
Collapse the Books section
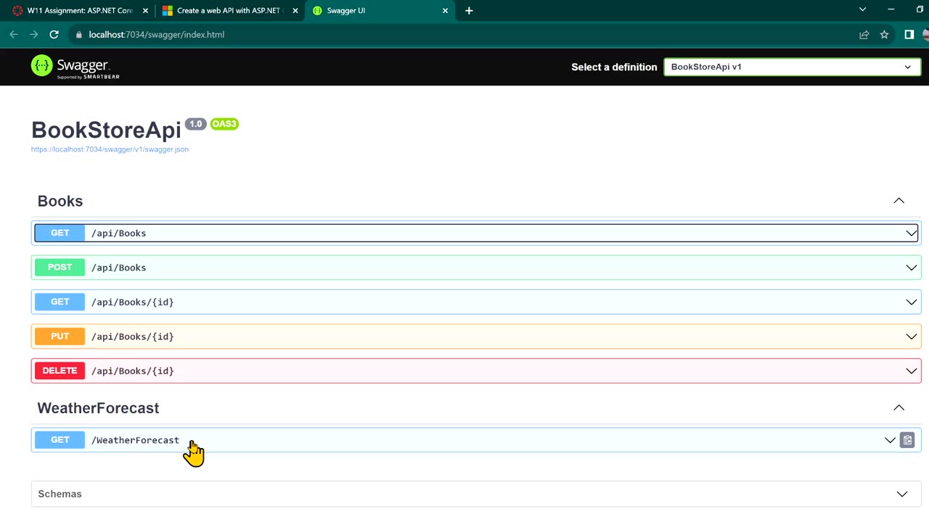[899, 201]
